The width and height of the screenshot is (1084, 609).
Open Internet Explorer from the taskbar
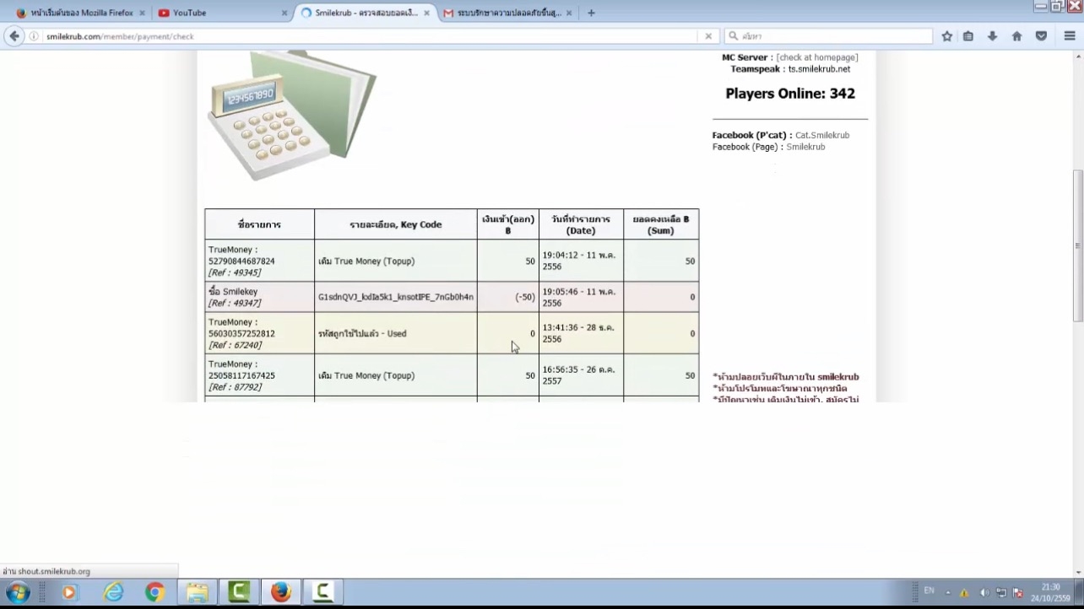(113, 593)
